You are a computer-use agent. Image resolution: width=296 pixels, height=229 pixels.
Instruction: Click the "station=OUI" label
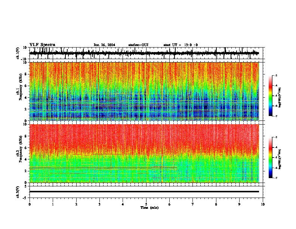pos(138,45)
